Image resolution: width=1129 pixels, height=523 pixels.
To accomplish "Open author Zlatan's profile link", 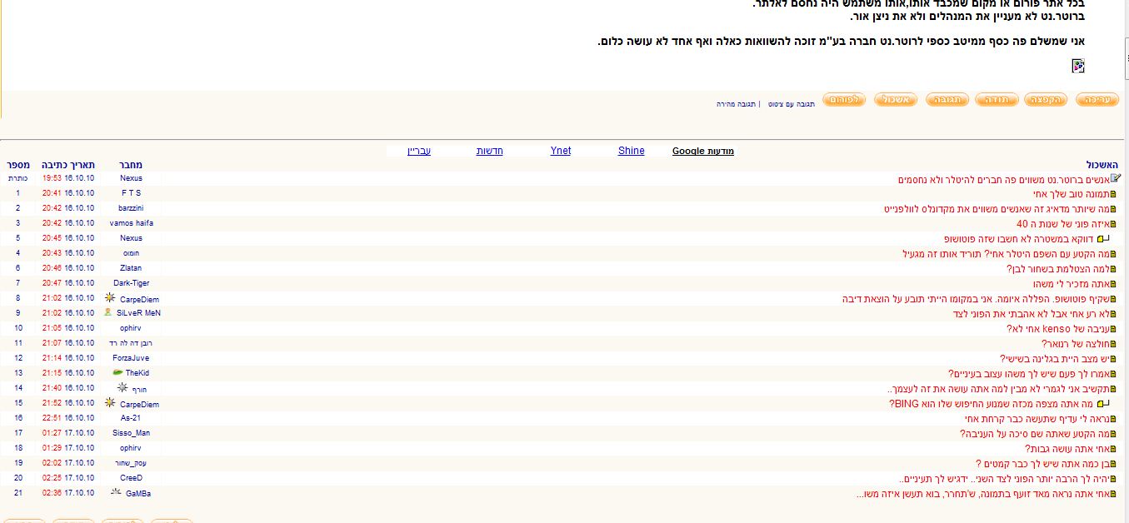I will pos(131,268).
